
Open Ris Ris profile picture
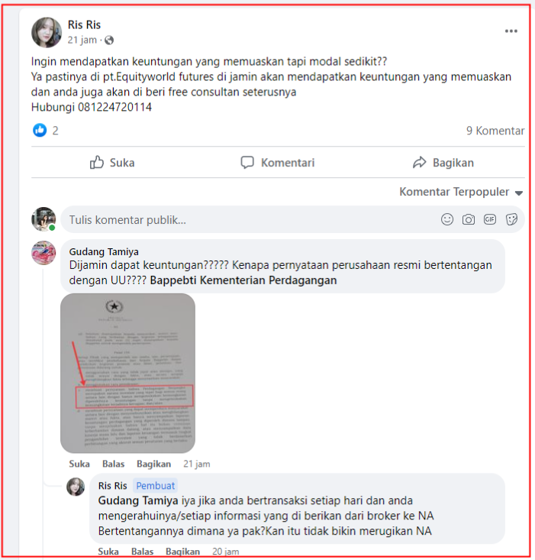(47, 33)
